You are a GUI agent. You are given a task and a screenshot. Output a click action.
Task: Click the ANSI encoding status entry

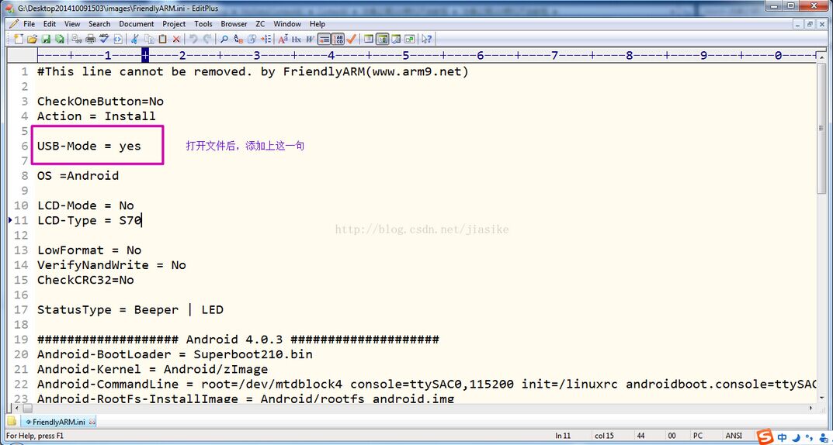[x=734, y=436]
